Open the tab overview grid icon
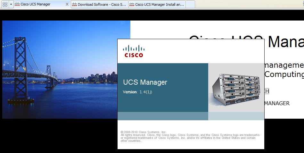The width and height of the screenshot is (304, 153). pyautogui.click(x=5, y=4)
